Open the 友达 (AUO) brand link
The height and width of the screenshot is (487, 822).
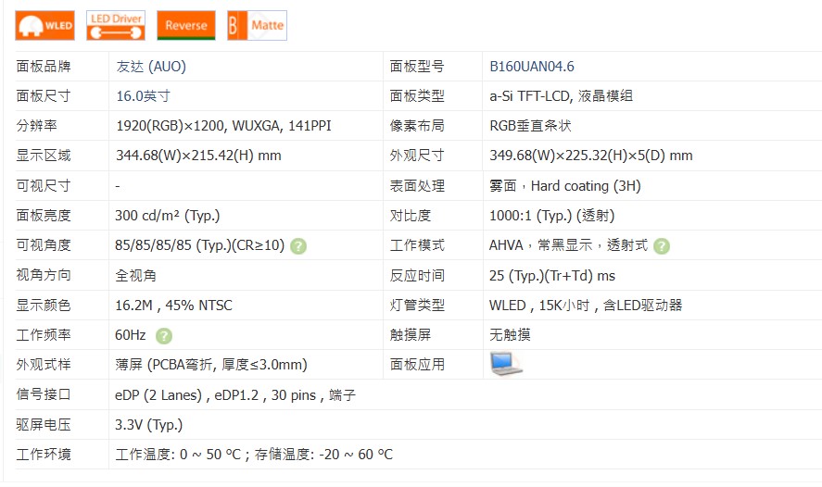(x=151, y=67)
